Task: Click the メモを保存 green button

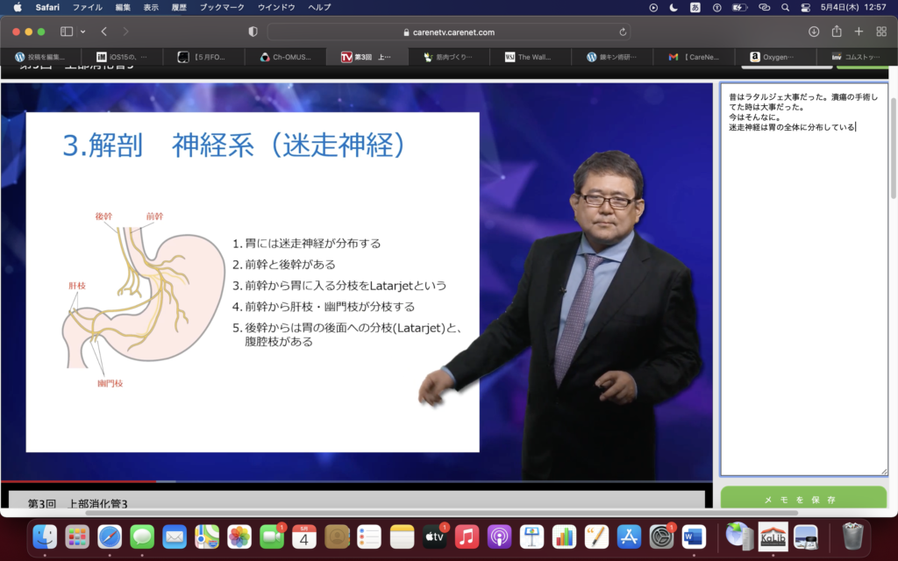Action: [x=803, y=500]
